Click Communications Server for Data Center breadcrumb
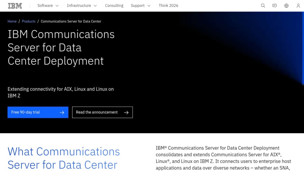This screenshot has width=304, height=171. click(71, 21)
